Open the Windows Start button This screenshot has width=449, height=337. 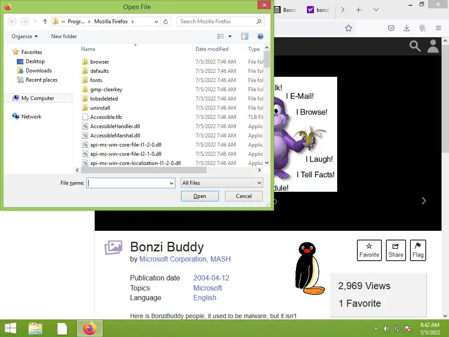coord(11,328)
